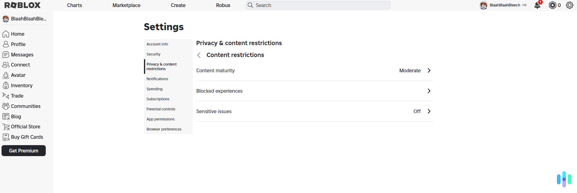The width and height of the screenshot is (577, 193).
Task: Open Communities from the sidebar
Action: 6,106
